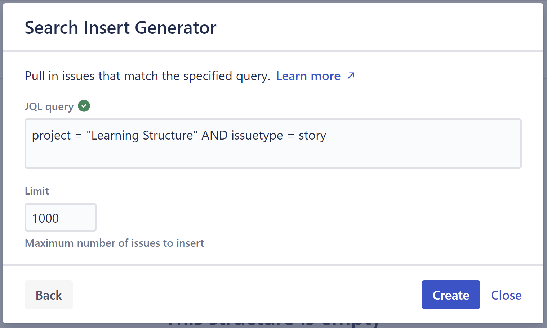Click inside the JQL query text area
Screen dimensions: 547x328
[x=273, y=144]
